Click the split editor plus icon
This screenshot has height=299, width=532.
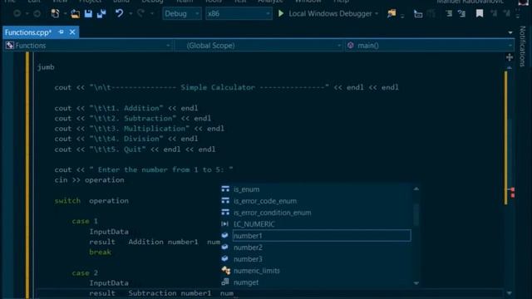click(x=510, y=57)
